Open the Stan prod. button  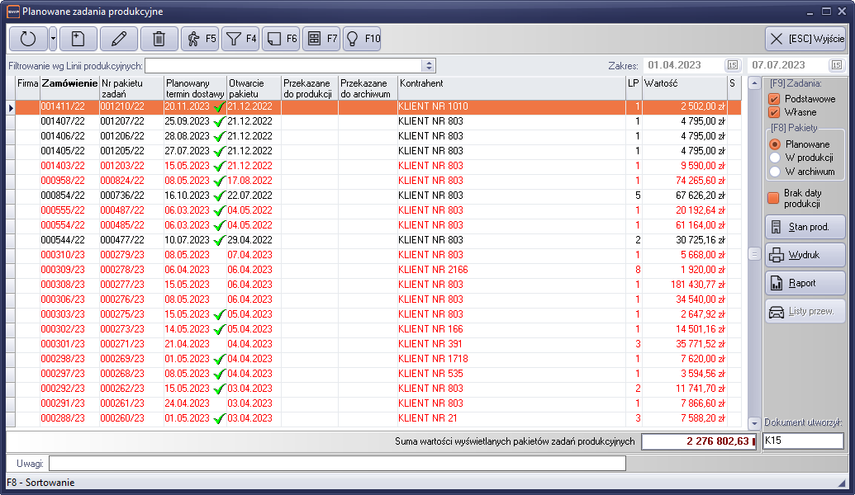point(805,227)
